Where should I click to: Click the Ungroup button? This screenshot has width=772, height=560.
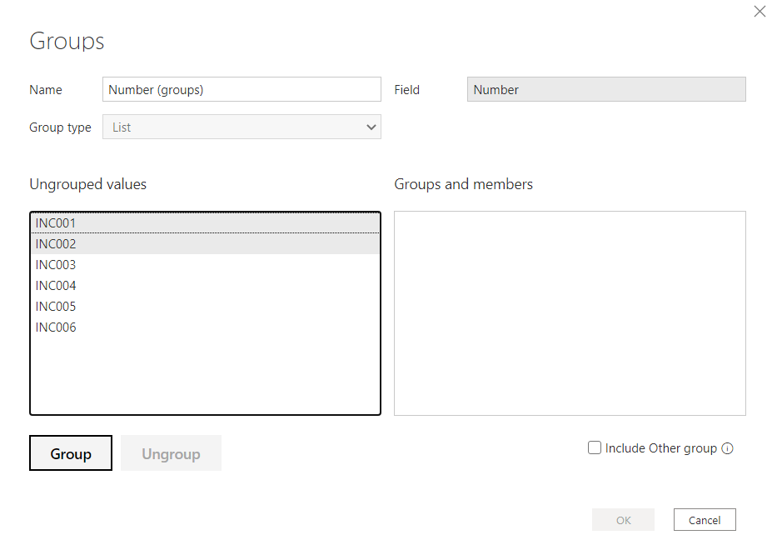pyautogui.click(x=171, y=453)
